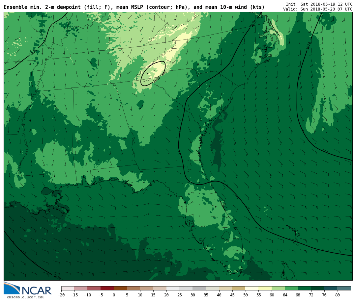Click the colorbar tick label -20
Screen dimensions: 356x301
61,295
